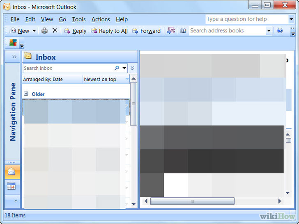
Task: Click Reply to All button
Action: point(109,31)
